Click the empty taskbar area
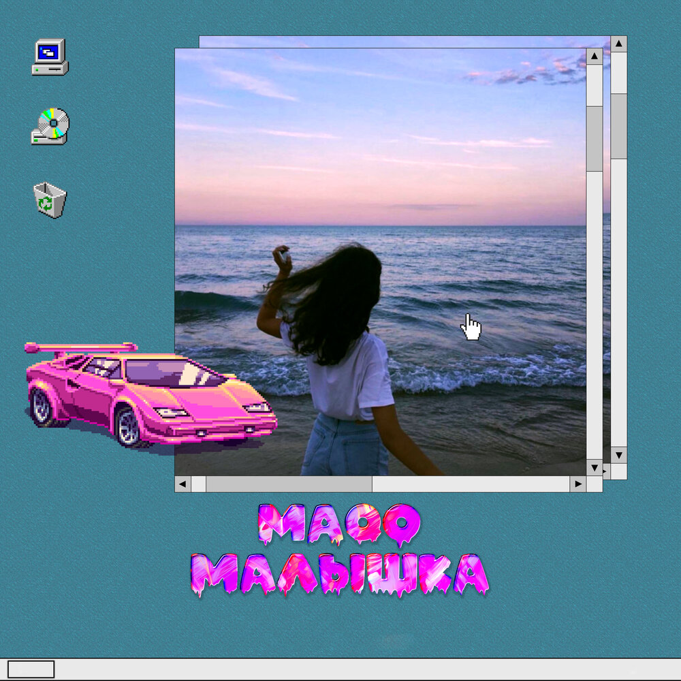681x681 pixels. click(x=340, y=669)
